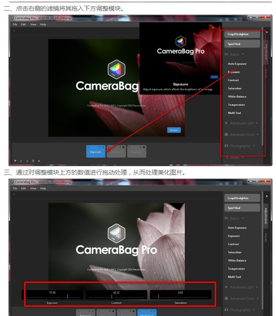Image resolution: width=276 pixels, height=316 pixels.
Task: Click the Basics sliders icon in the lower window
Action: coord(226,218)
